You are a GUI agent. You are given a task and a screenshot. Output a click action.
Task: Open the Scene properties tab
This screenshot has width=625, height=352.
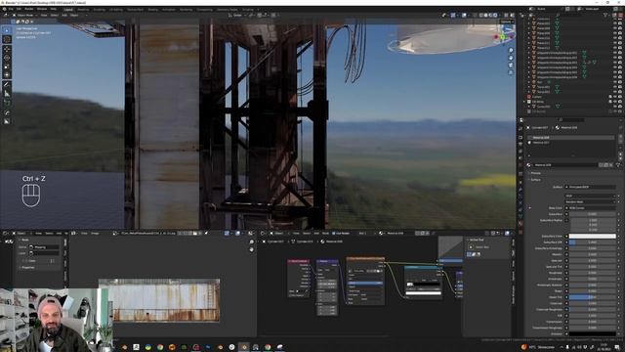521,158
